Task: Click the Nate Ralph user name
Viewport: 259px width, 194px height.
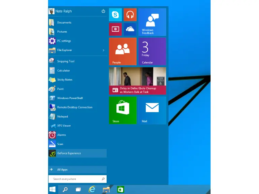Action: tap(64, 11)
